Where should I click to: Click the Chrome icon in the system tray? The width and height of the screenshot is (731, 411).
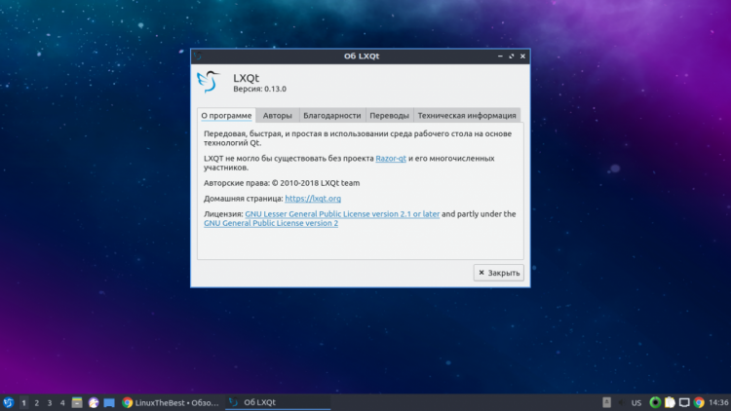click(x=699, y=402)
